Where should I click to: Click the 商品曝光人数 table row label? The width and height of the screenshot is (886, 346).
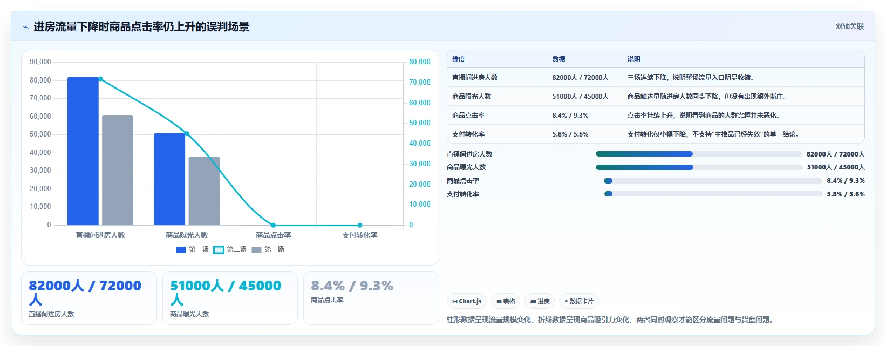click(x=472, y=97)
